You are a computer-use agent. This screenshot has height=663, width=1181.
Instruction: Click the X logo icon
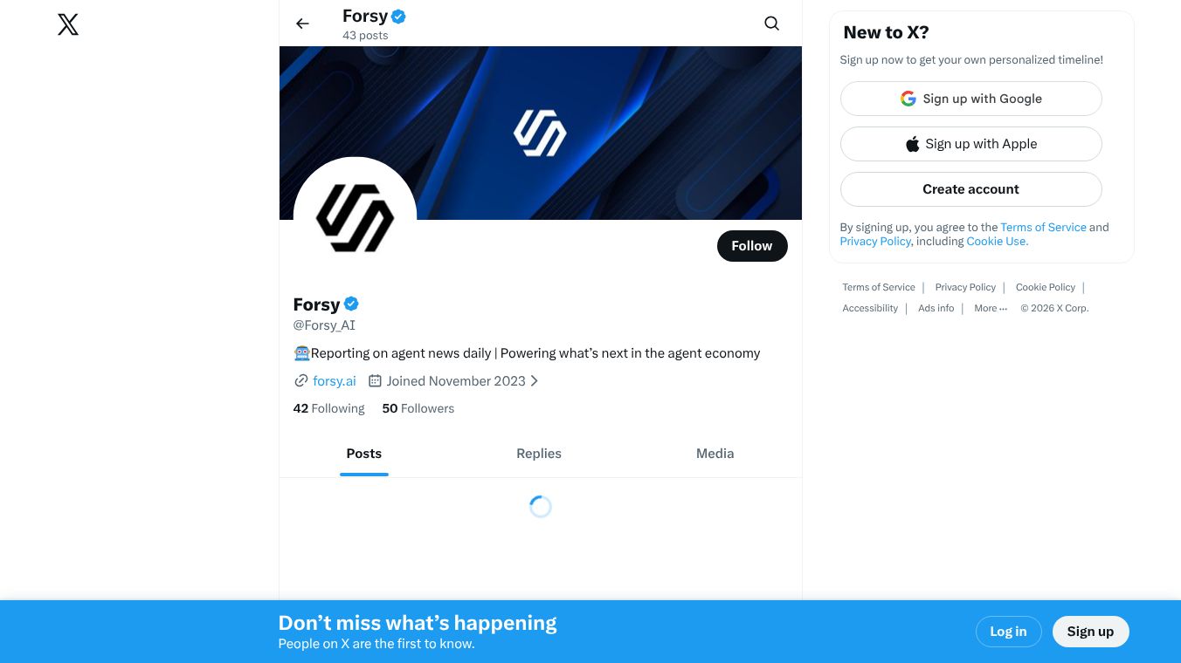pos(68,24)
